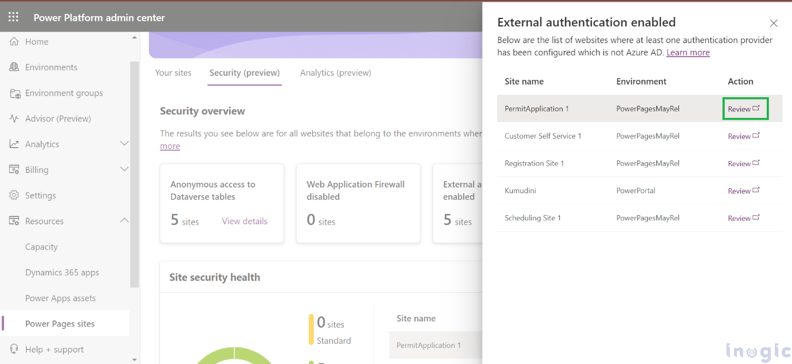Open the Analytics (preview) tab
Screen dimensions: 792x364
[x=336, y=73]
